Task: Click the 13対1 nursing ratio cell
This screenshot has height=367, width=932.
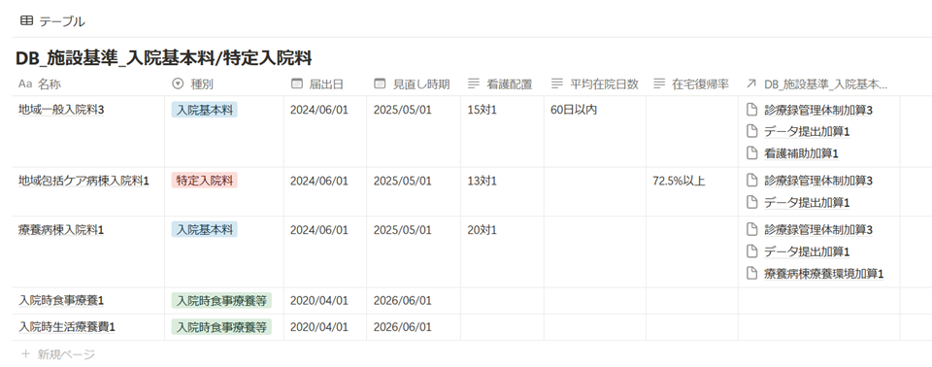Action: point(483,181)
